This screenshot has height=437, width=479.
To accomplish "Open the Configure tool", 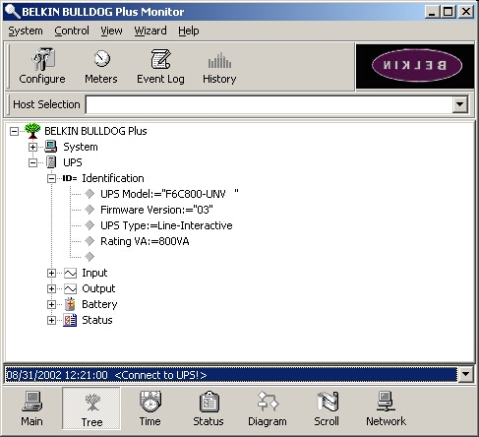I will tap(42, 66).
